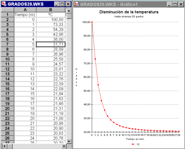Select cell with value 20,98
185x149 pixels.
click(51, 123)
